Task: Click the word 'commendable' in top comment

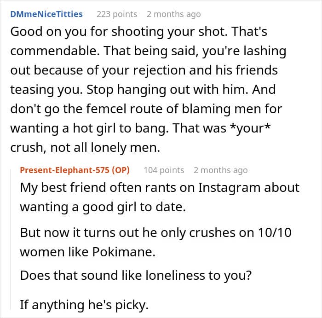Action: (x=55, y=51)
